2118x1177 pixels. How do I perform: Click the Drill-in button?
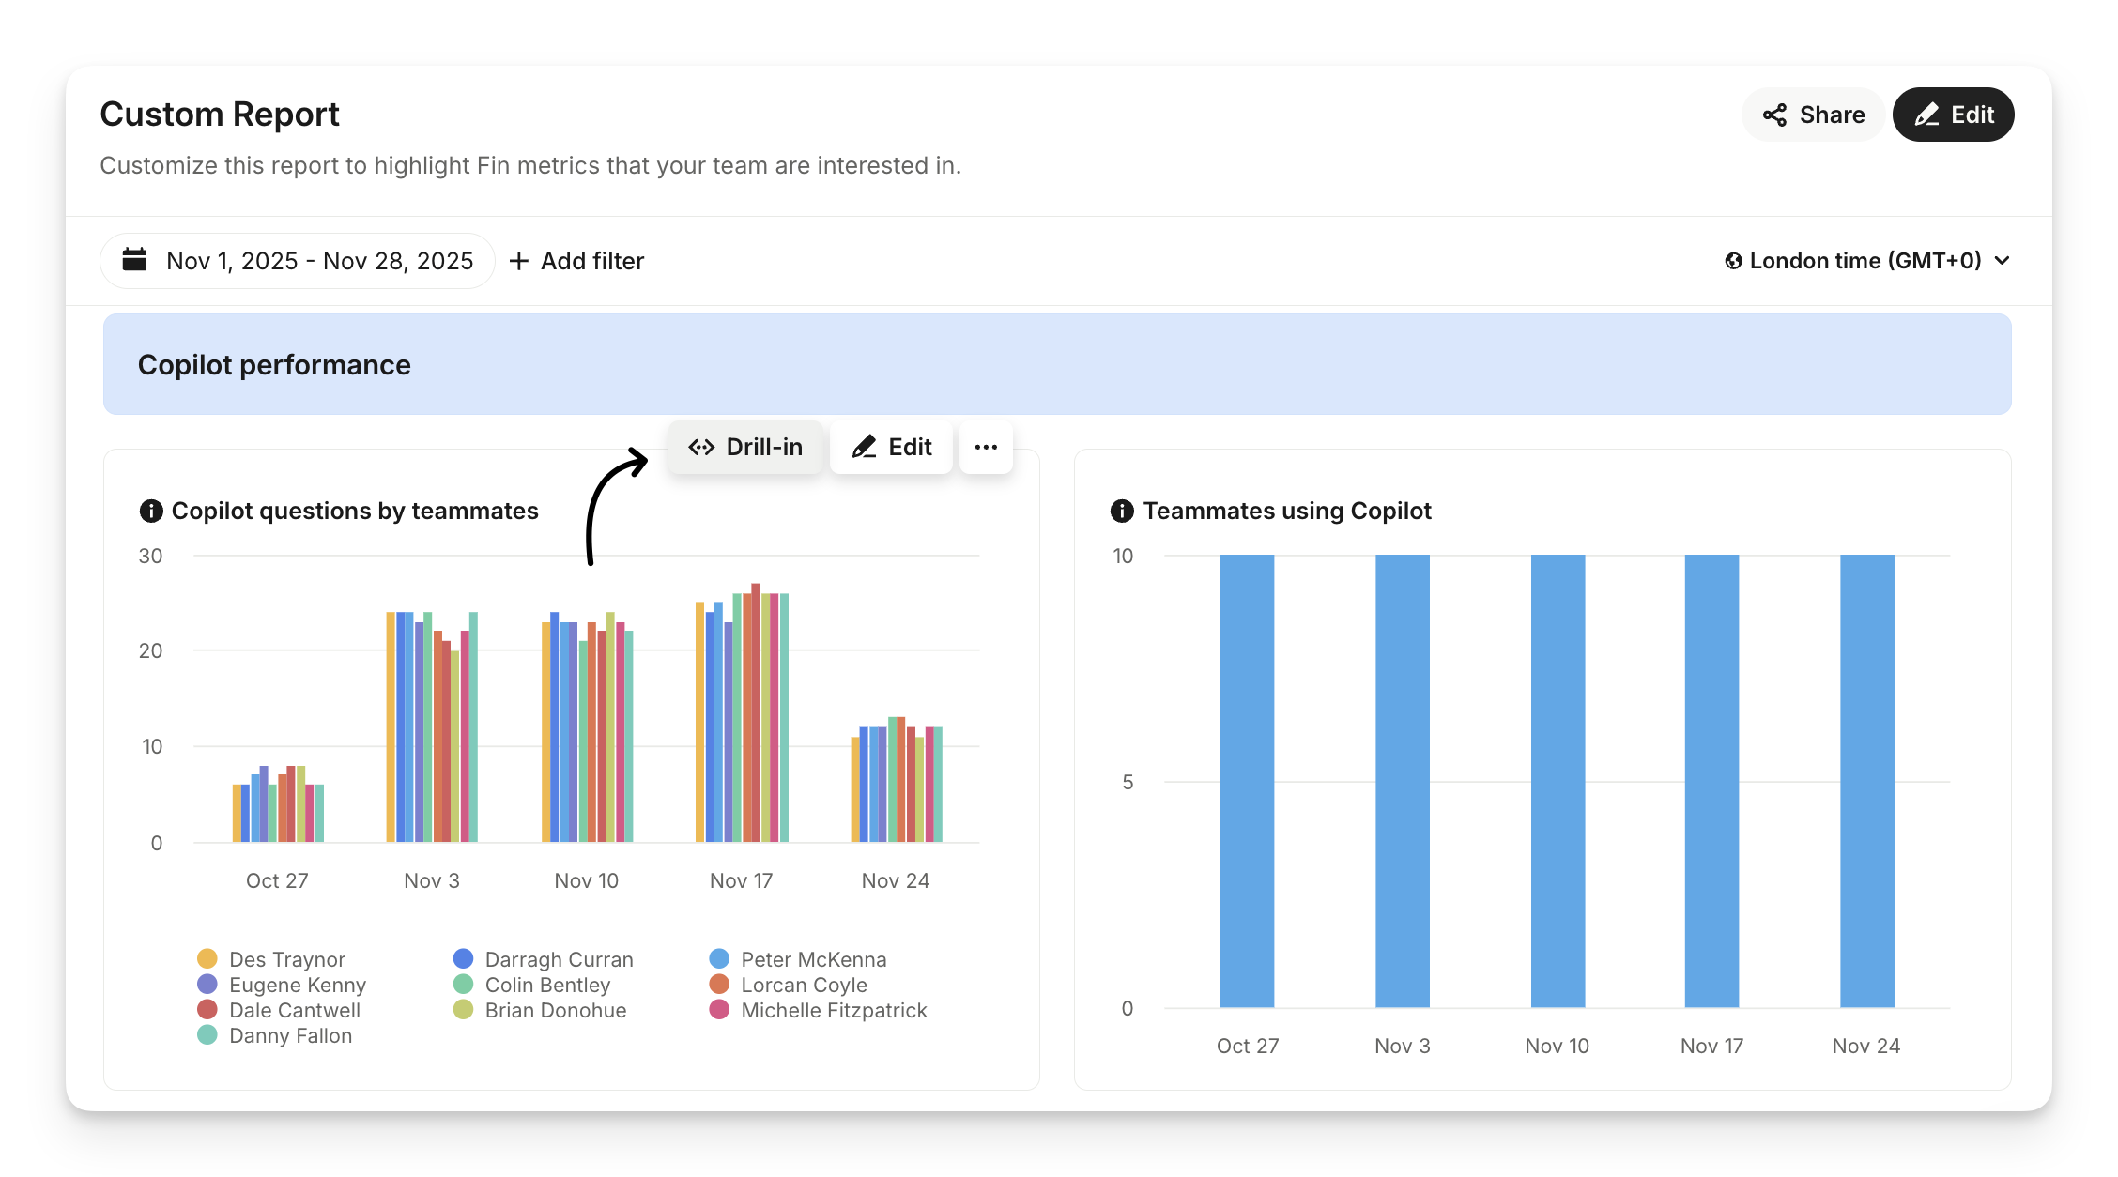point(745,447)
